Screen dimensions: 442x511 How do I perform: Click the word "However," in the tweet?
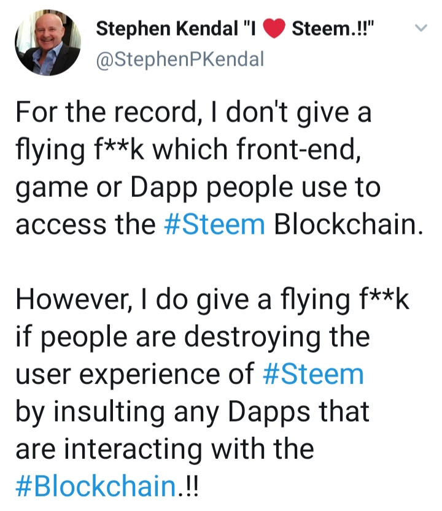click(x=63, y=301)
